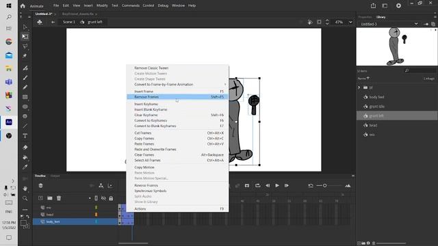Toggle the timeline loop playback button
The image size is (438, 246).
257,185
